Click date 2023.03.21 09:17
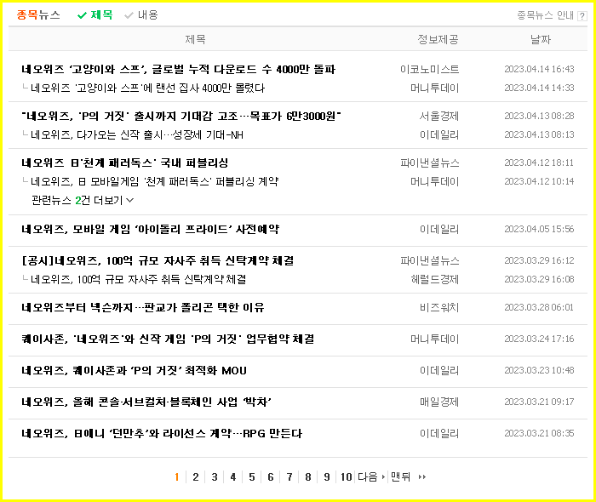596x502 pixels. (x=539, y=402)
